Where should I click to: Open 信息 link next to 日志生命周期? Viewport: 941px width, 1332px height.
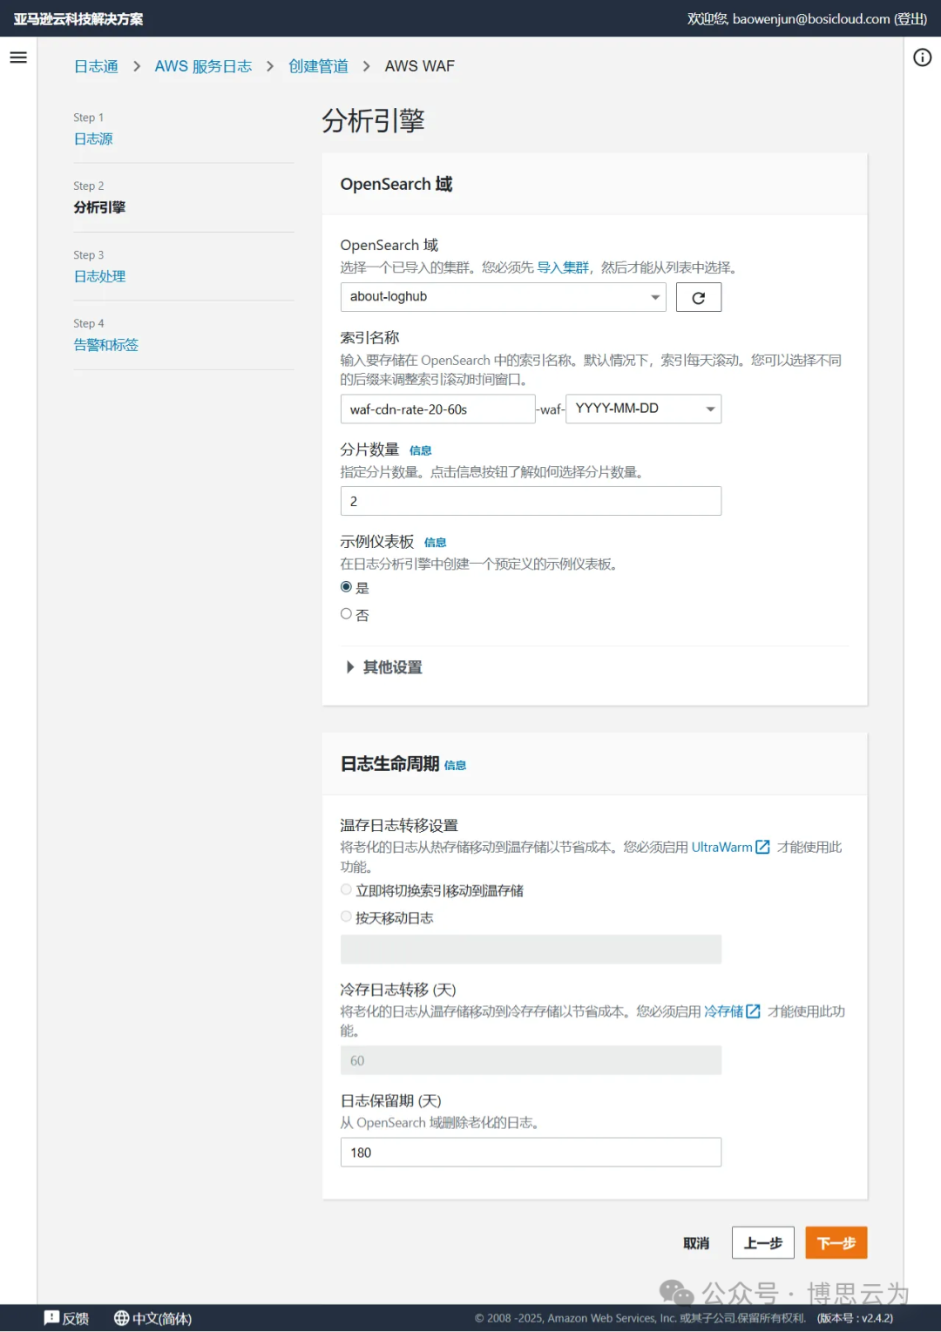[455, 766]
